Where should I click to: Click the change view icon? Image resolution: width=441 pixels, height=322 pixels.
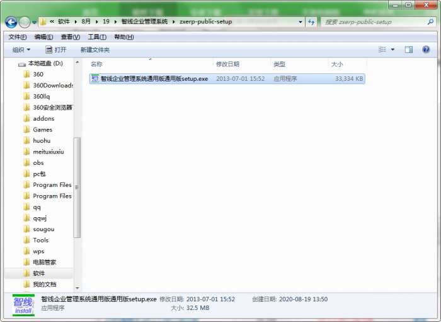[382, 50]
